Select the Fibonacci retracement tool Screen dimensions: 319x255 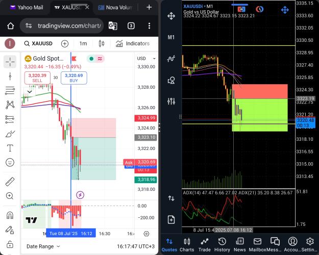pyautogui.click(x=10, y=90)
